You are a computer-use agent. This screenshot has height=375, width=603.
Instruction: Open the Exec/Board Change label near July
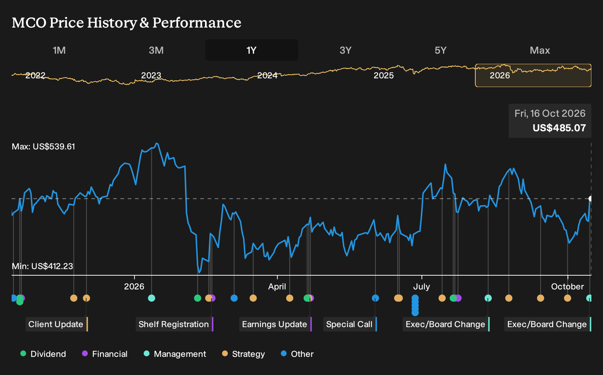click(x=446, y=324)
